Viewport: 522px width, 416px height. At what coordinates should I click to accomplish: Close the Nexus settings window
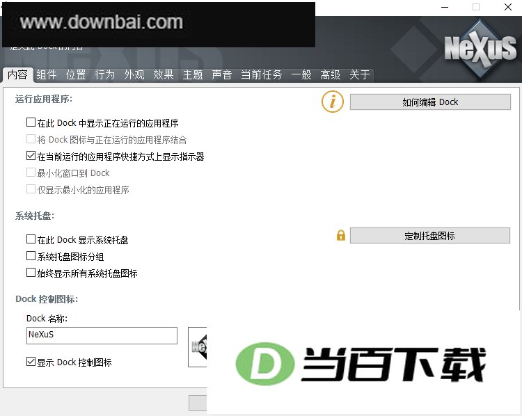point(508,8)
